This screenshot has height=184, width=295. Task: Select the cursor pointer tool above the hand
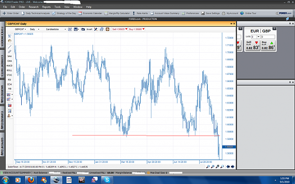pos(9,36)
